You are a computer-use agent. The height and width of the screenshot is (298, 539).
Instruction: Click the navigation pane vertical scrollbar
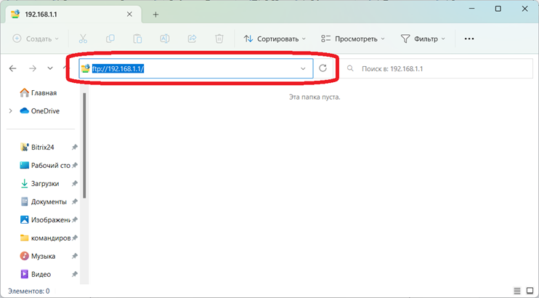pos(85,145)
